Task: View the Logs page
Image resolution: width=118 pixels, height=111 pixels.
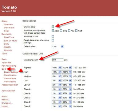Action: pyautogui.click(x=6, y=31)
